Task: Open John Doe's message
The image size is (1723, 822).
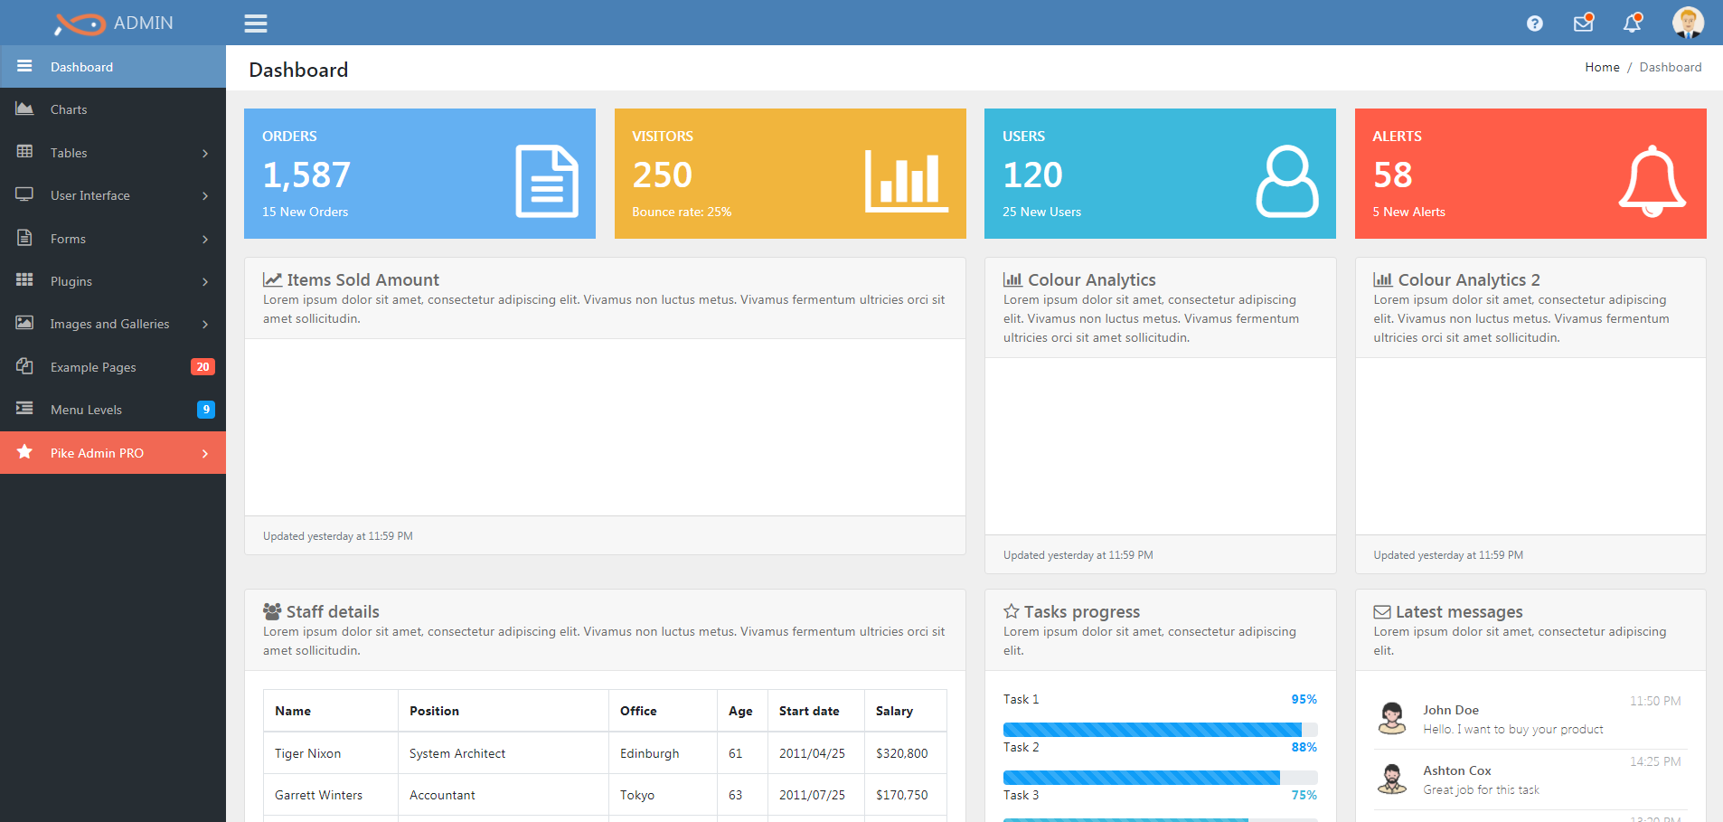Action: tap(1530, 719)
